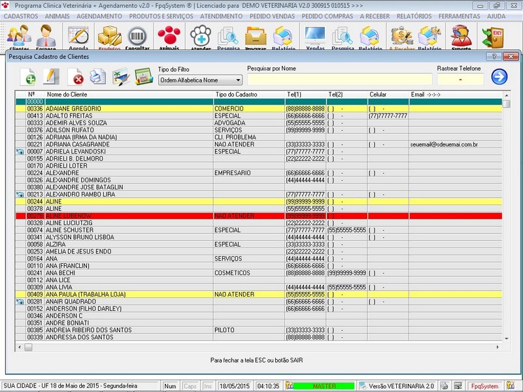Image resolution: width=523 pixels, height=392 pixels.
Task: Open the FERRAMENTAS menu
Action: tap(460, 16)
